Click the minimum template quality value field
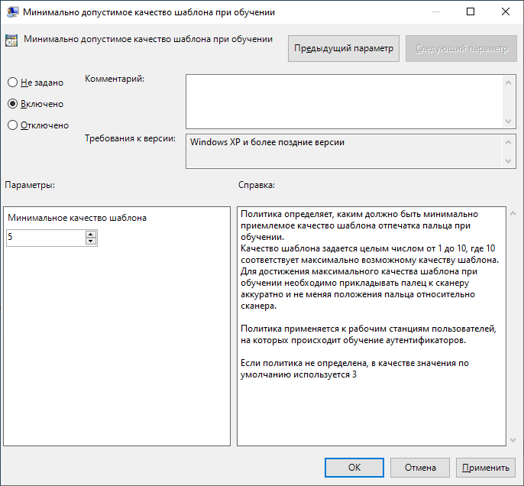The width and height of the screenshot is (524, 486). pos(46,238)
